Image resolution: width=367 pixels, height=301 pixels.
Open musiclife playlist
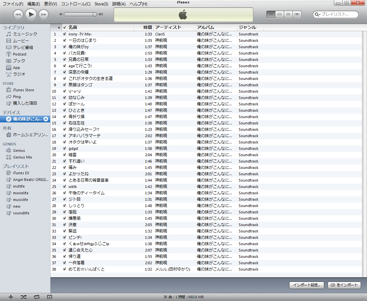(x=17, y=200)
